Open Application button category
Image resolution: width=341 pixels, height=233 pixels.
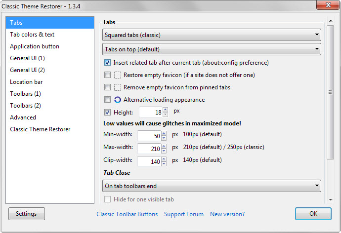pos(50,46)
